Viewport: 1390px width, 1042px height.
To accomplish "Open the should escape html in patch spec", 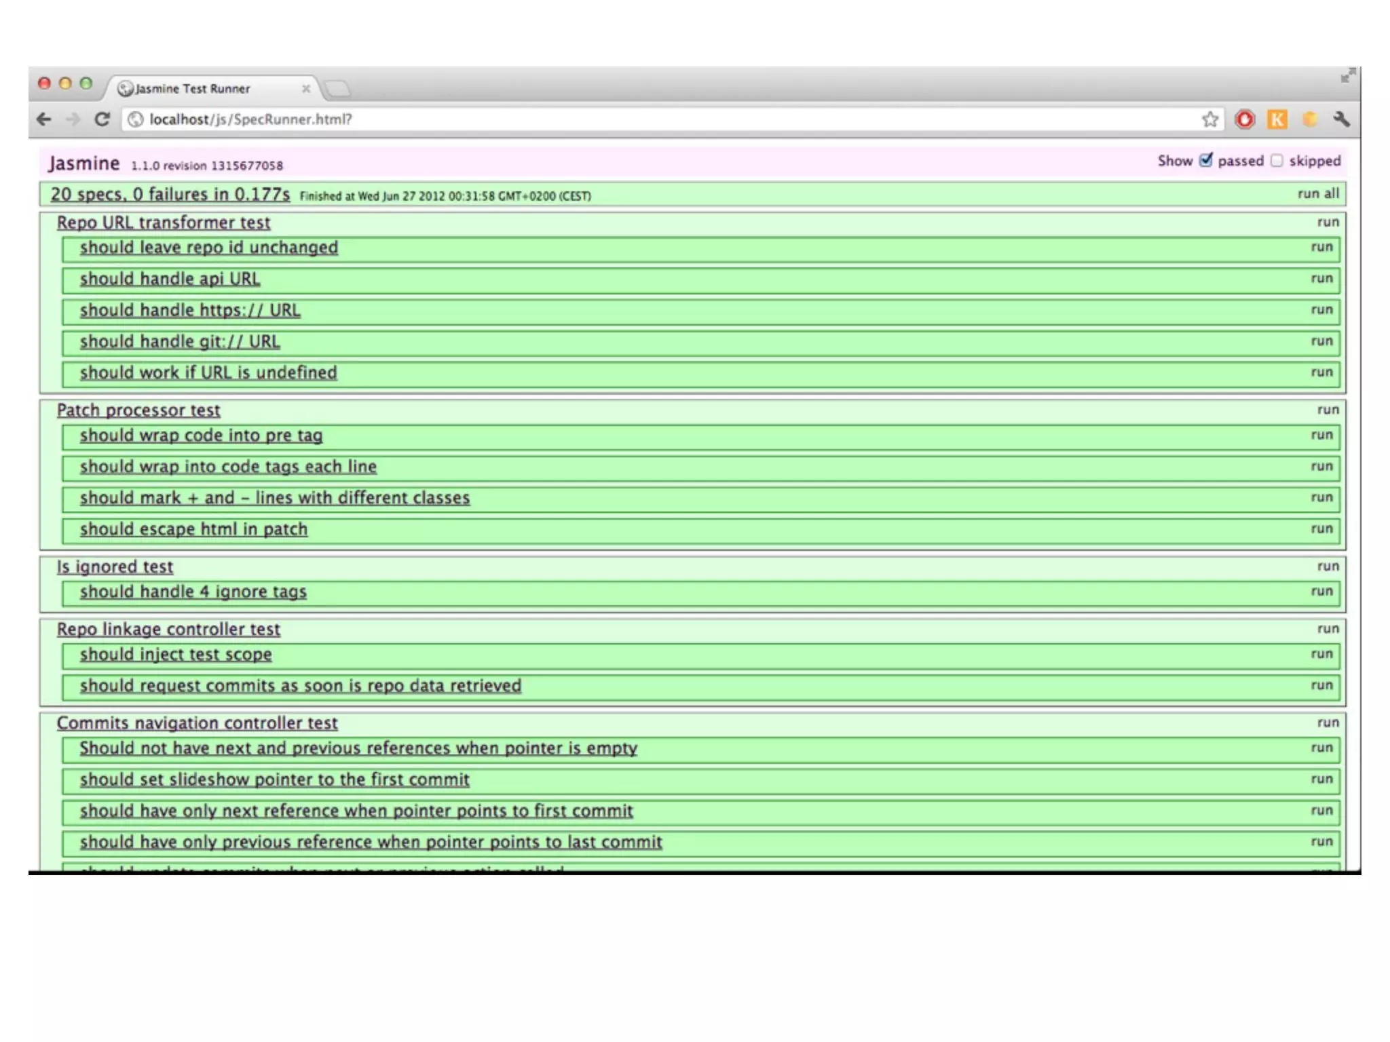I will tap(193, 529).
